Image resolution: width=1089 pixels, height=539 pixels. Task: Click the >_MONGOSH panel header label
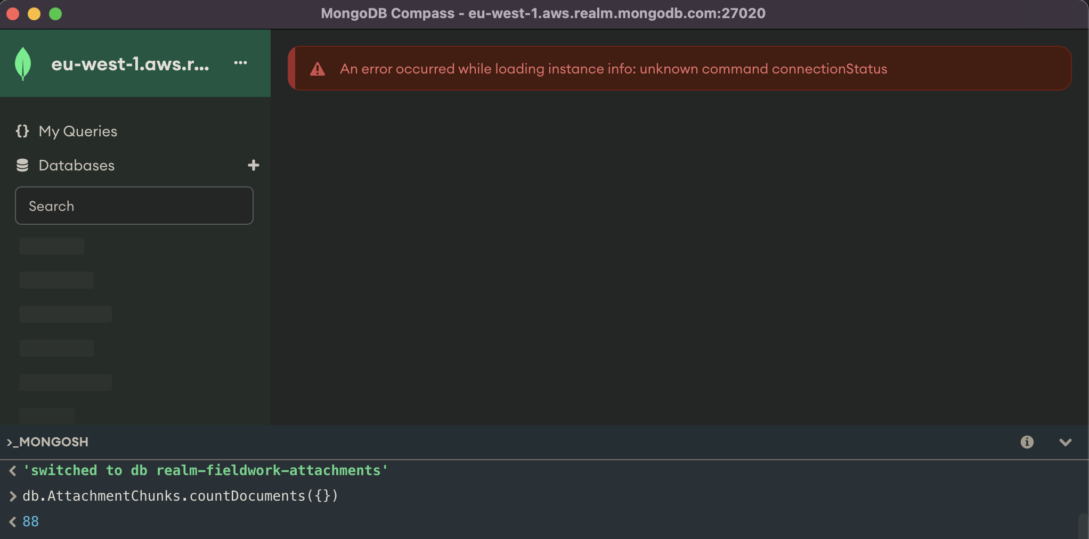(x=48, y=442)
